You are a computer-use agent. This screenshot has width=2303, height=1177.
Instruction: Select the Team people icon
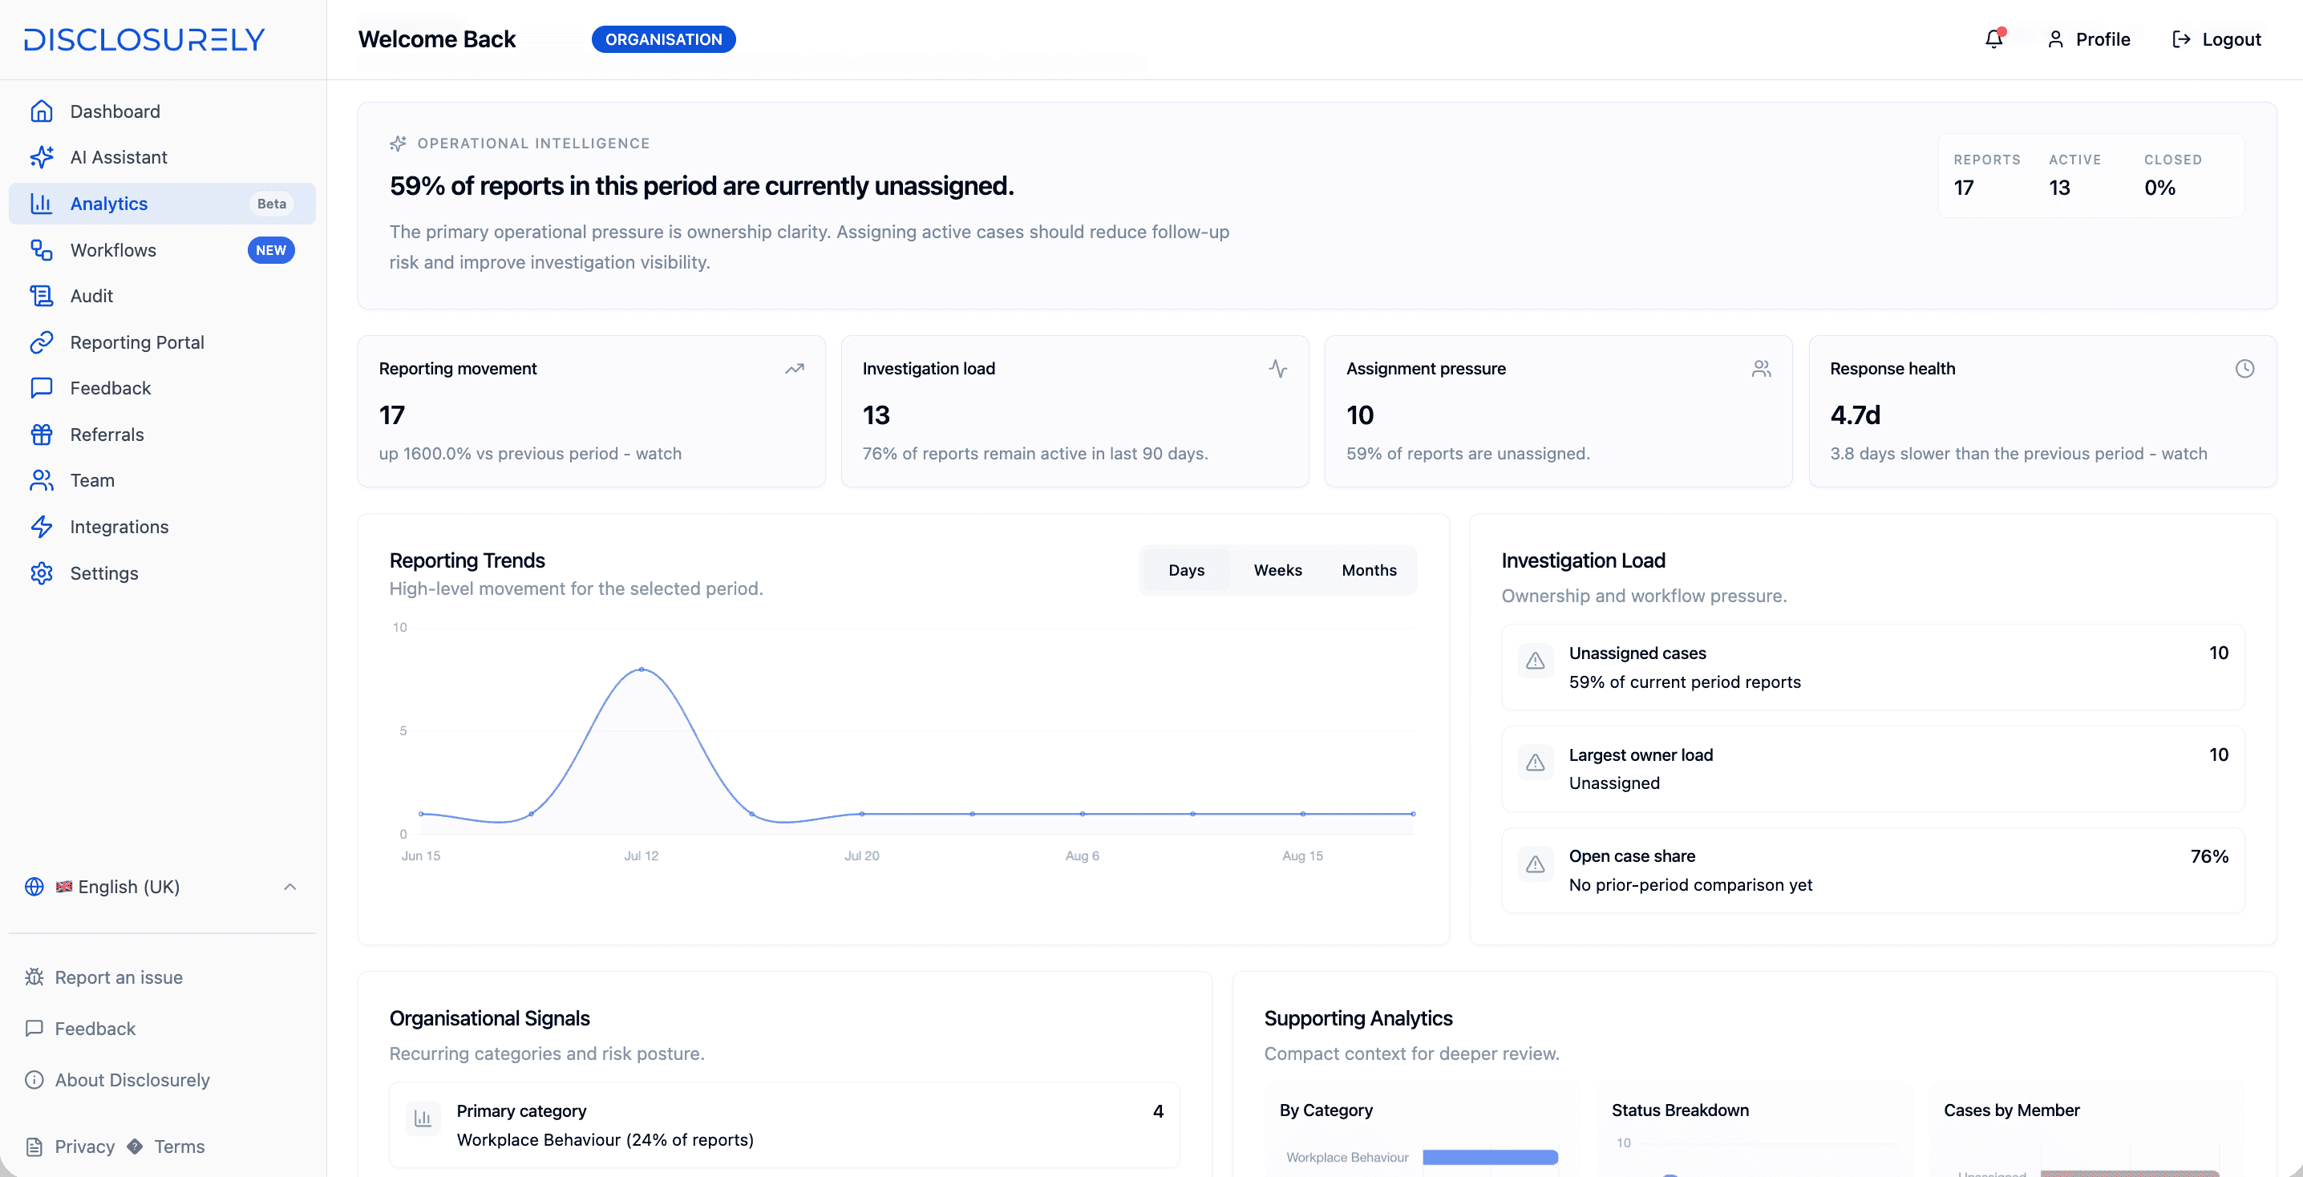pyautogui.click(x=41, y=481)
